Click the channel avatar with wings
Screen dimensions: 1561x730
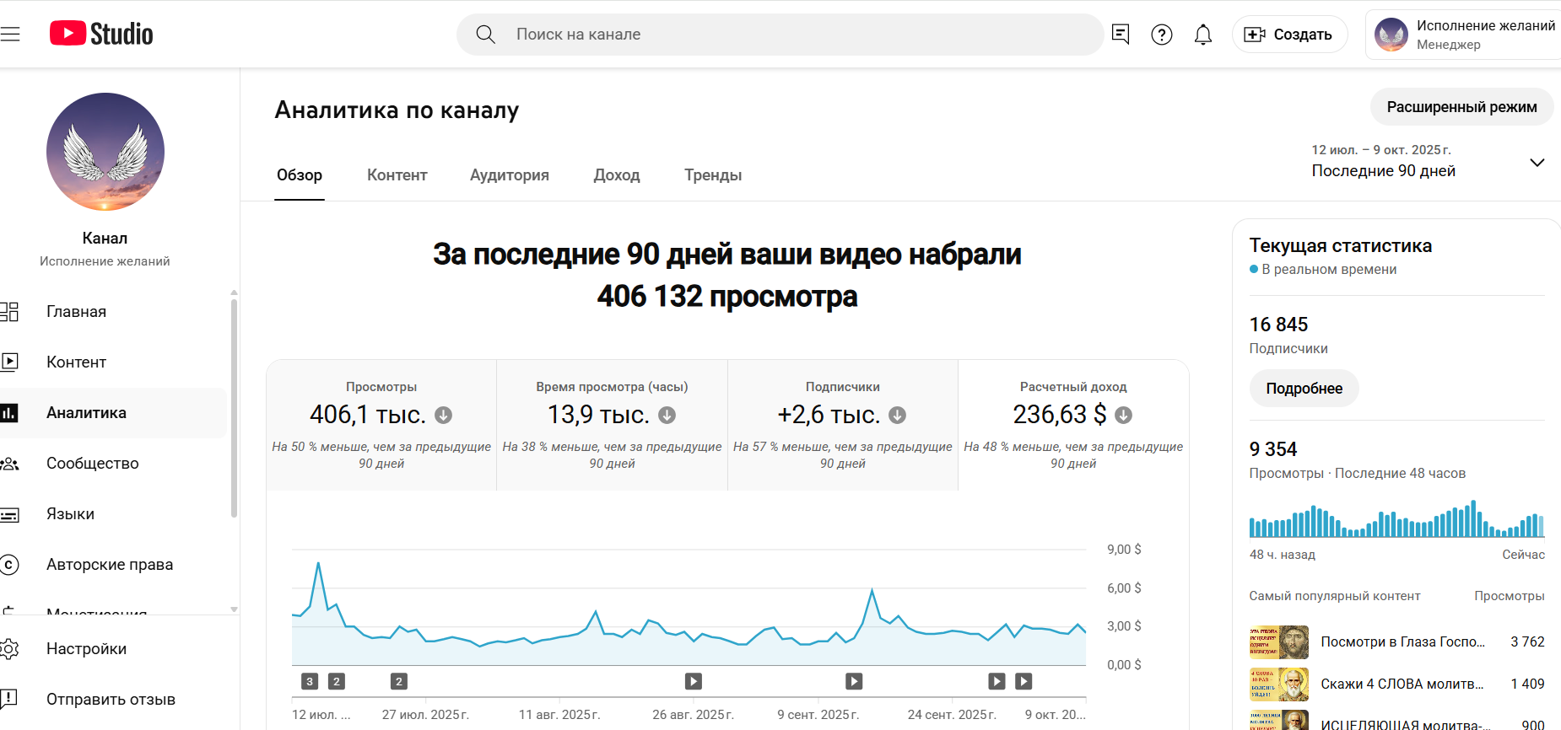(105, 152)
